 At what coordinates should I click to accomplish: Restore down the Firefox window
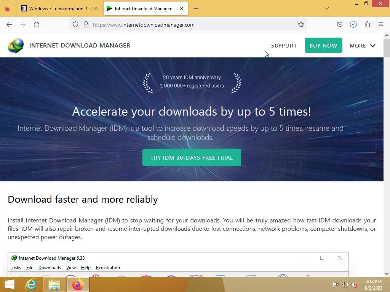tap(366, 4)
